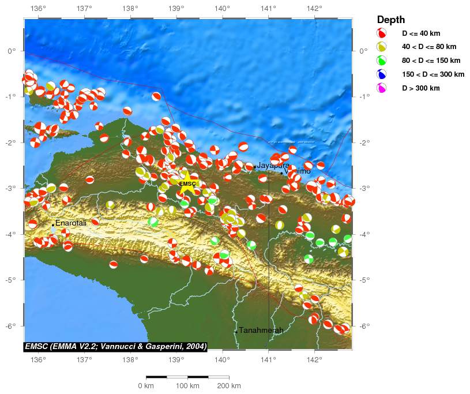Pick the blue 150 < D <= 300 km legend icon
Viewport: 470px width, 394px height.
coord(382,74)
